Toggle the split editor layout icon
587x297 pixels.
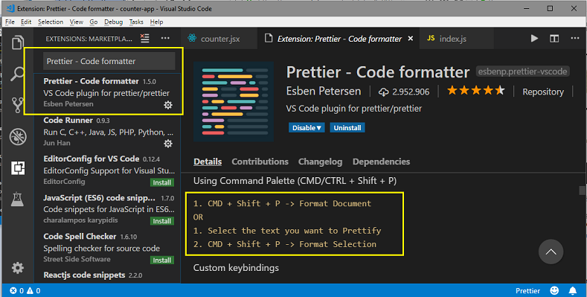pyautogui.click(x=554, y=38)
